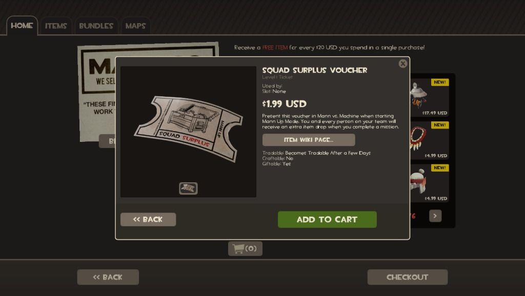Open the Maps tab

pos(135,26)
